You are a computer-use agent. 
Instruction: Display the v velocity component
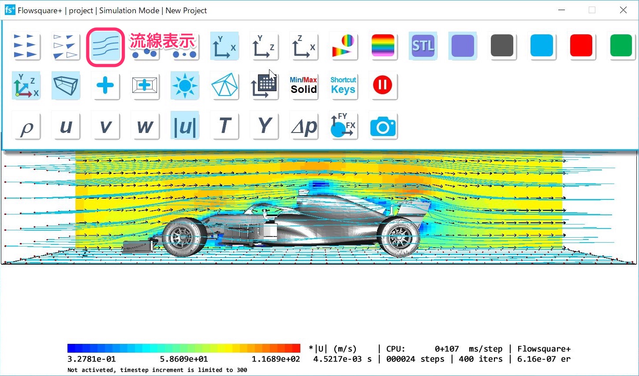click(105, 126)
